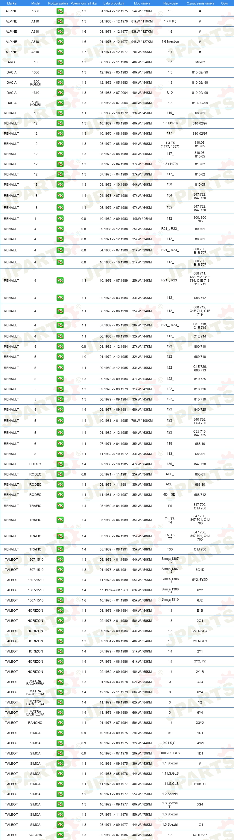The height and width of the screenshot is (840, 234).
Task: Click the '1.6 Injection' body cell
Action: [x=170, y=41]
